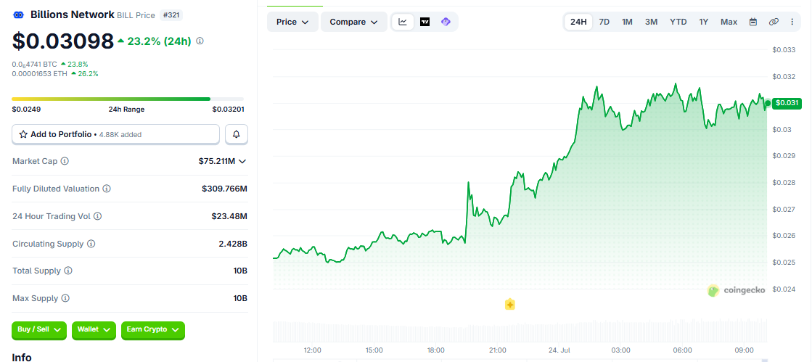This screenshot has width=812, height=362.
Task: Open the chart three-dot more menu
Action: click(x=792, y=22)
